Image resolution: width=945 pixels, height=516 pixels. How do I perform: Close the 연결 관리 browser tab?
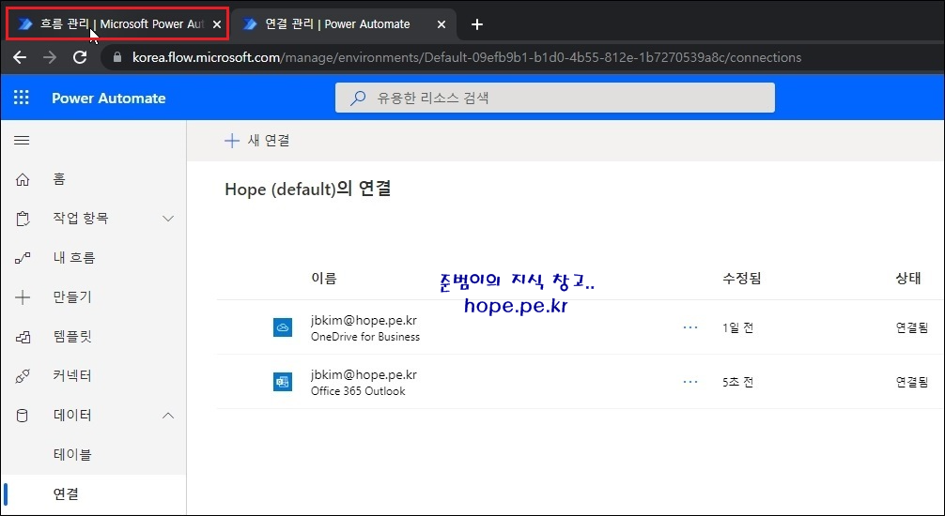pos(442,24)
